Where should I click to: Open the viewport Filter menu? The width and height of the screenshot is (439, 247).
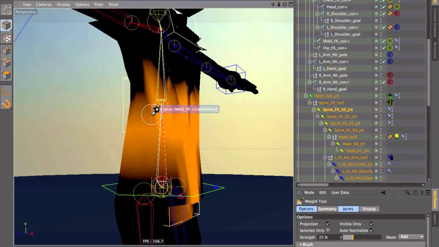[x=99, y=4]
